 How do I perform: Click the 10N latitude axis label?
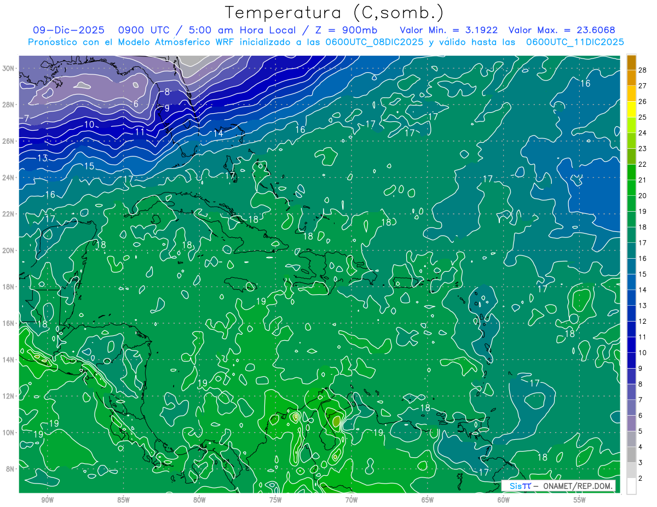9,433
